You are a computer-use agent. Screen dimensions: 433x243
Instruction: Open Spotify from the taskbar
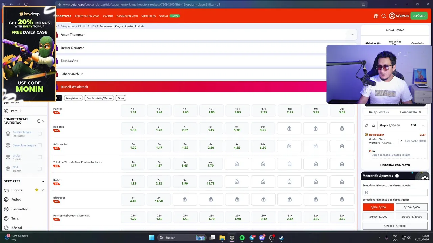coord(242,238)
